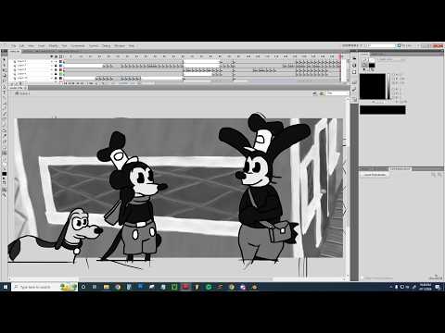Image resolution: width=445 pixels, height=333 pixels.
Task: Click the Play button under the timeline
Action: (73, 83)
